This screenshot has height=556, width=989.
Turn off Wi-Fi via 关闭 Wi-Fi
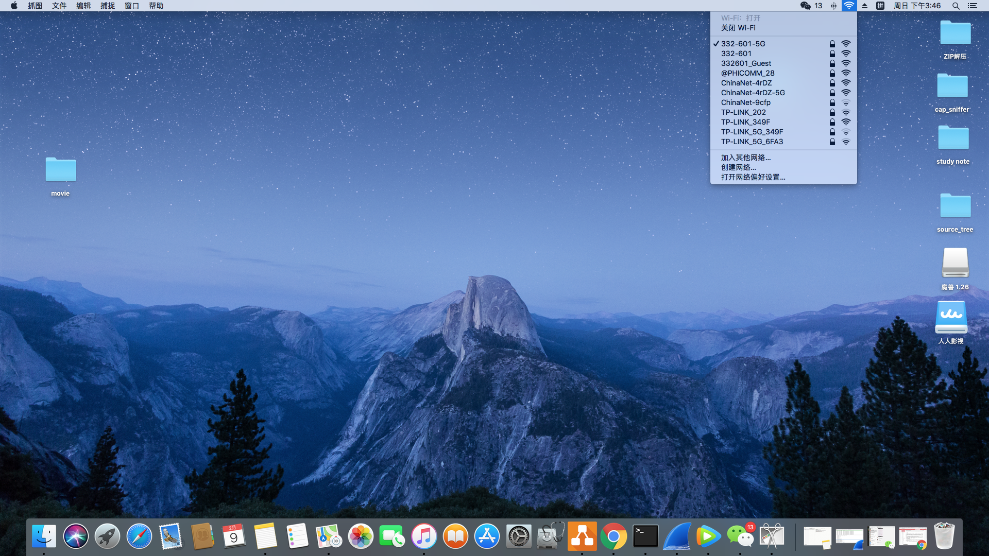tap(738, 28)
